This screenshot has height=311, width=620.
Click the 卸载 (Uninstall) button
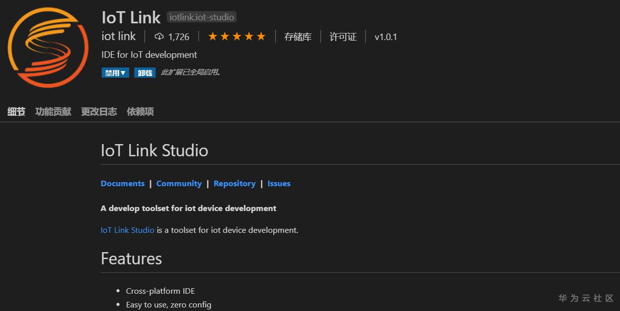tap(145, 73)
